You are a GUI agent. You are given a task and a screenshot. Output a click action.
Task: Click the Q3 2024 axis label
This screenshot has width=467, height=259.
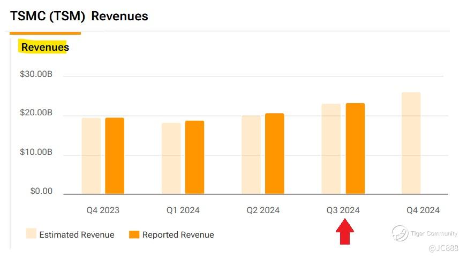point(343,210)
